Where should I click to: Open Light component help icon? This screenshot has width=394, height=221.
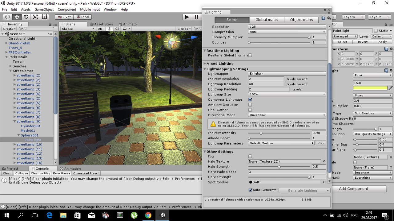[386, 71]
